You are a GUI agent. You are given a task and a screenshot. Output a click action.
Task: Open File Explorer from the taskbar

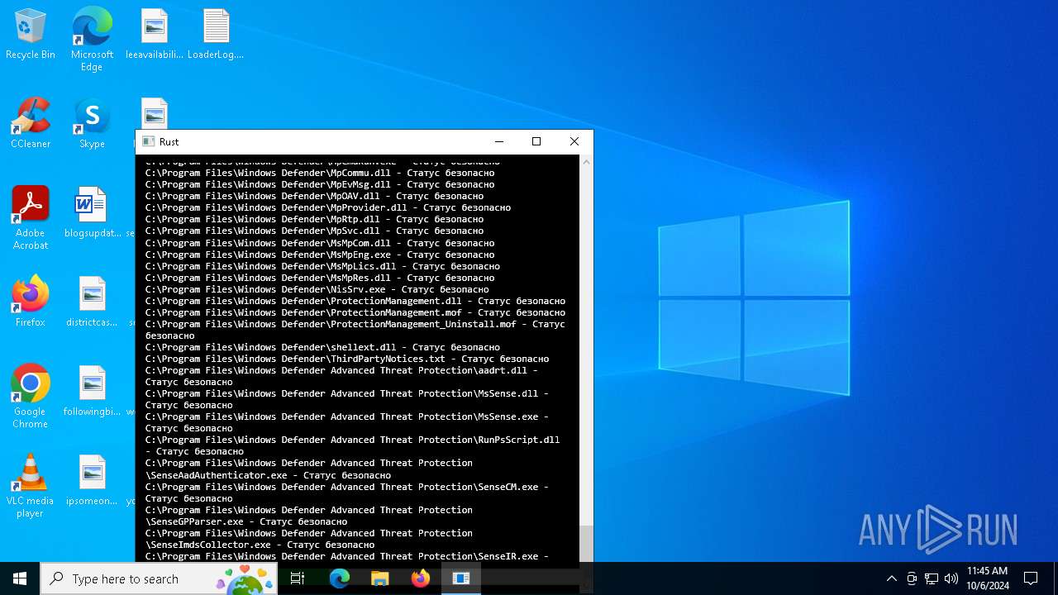(x=379, y=578)
